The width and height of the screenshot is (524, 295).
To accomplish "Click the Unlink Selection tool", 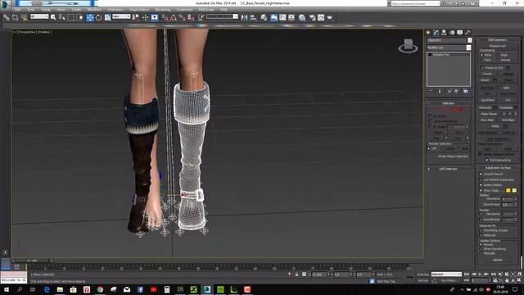I will pos(15,17).
